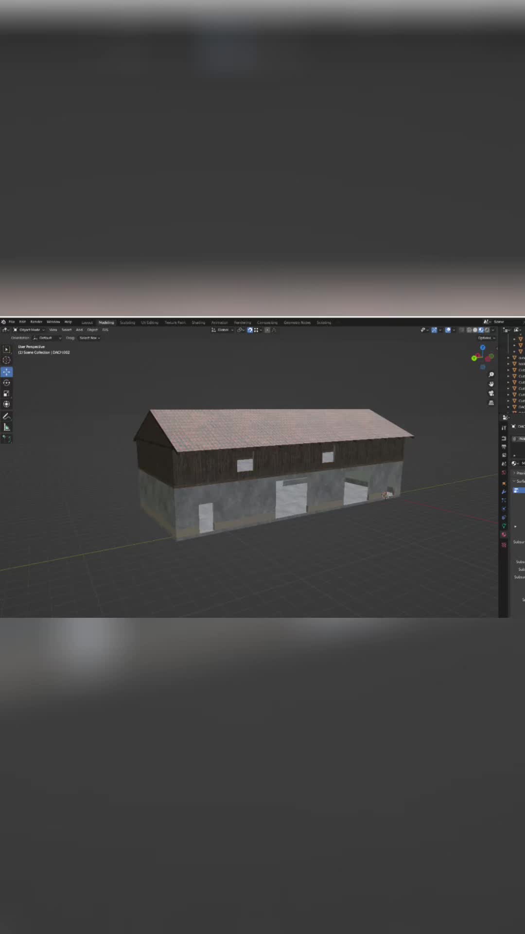This screenshot has height=934, width=525.
Task: Open the viewport Object menu
Action: (x=92, y=330)
